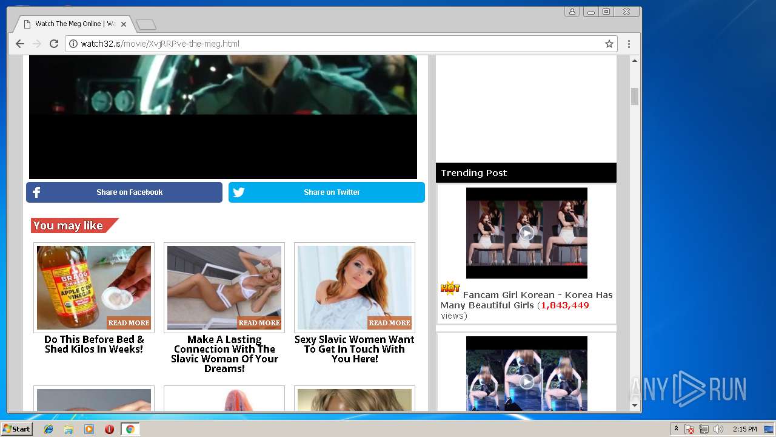Image resolution: width=776 pixels, height=437 pixels.
Task: Show hidden system tray icons
Action: click(676, 429)
